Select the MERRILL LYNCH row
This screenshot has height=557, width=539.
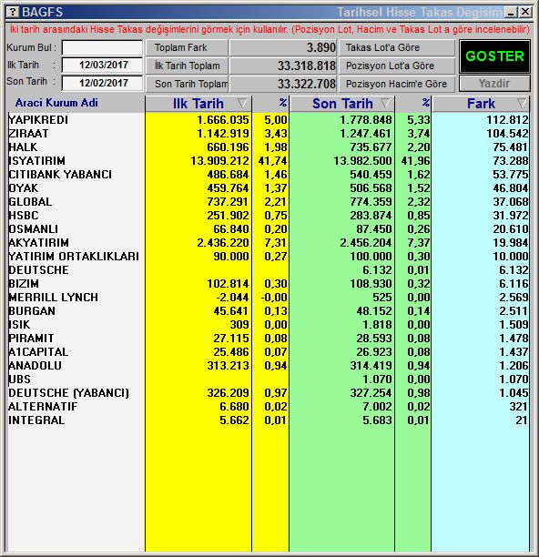pos(269,297)
